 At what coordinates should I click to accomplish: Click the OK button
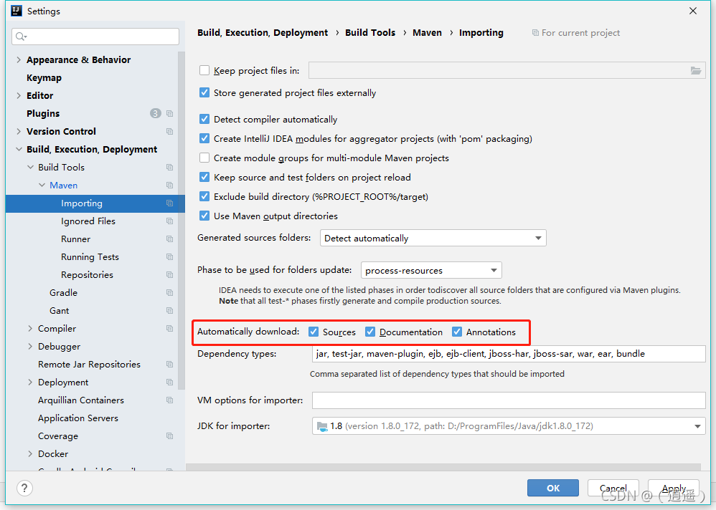(553, 488)
